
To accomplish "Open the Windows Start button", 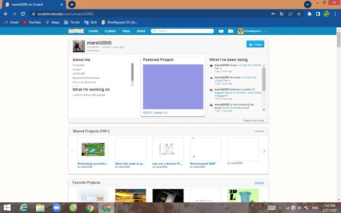I will coord(7,208).
